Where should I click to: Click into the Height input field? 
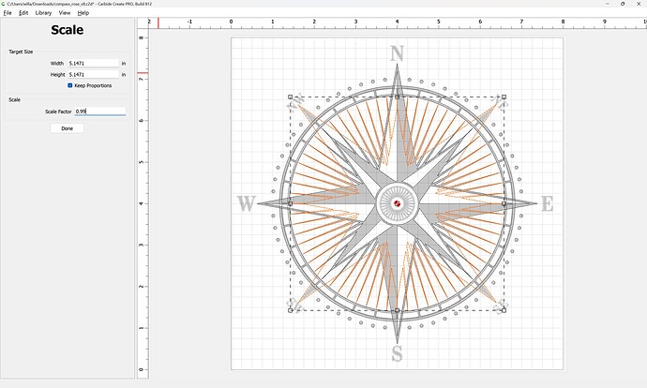tap(92, 74)
